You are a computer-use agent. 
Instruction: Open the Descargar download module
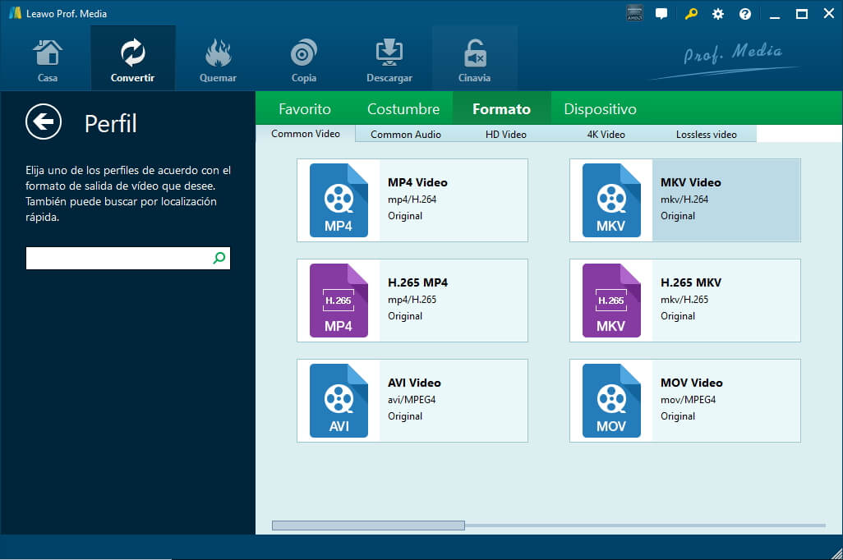[x=389, y=60]
